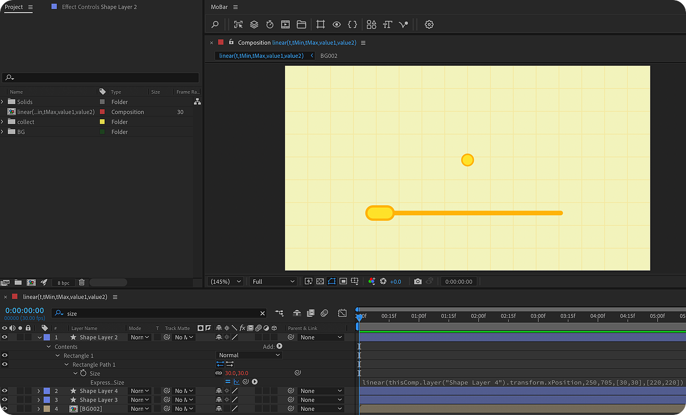The width and height of the screenshot is (686, 415).
Task: Click the MoBar layer-stack icon
Action: pyautogui.click(x=255, y=25)
